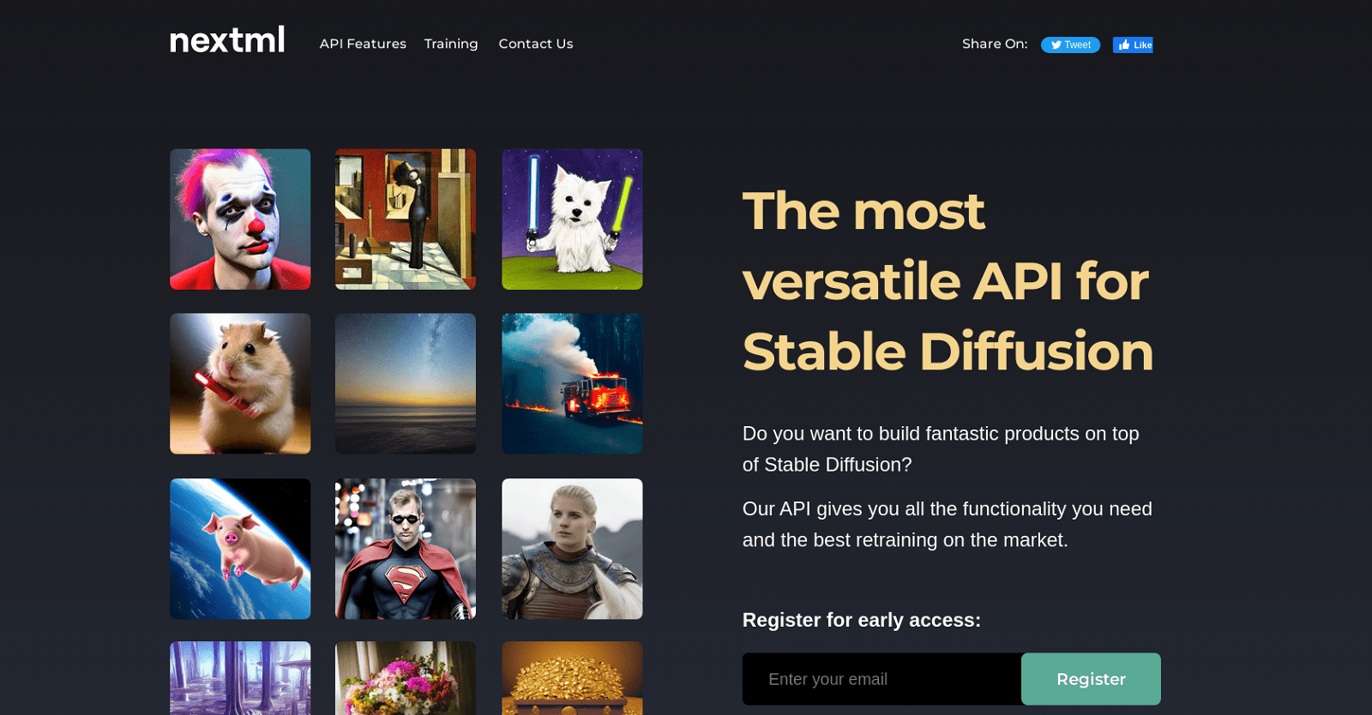View the blonde armored woman image

coord(572,549)
